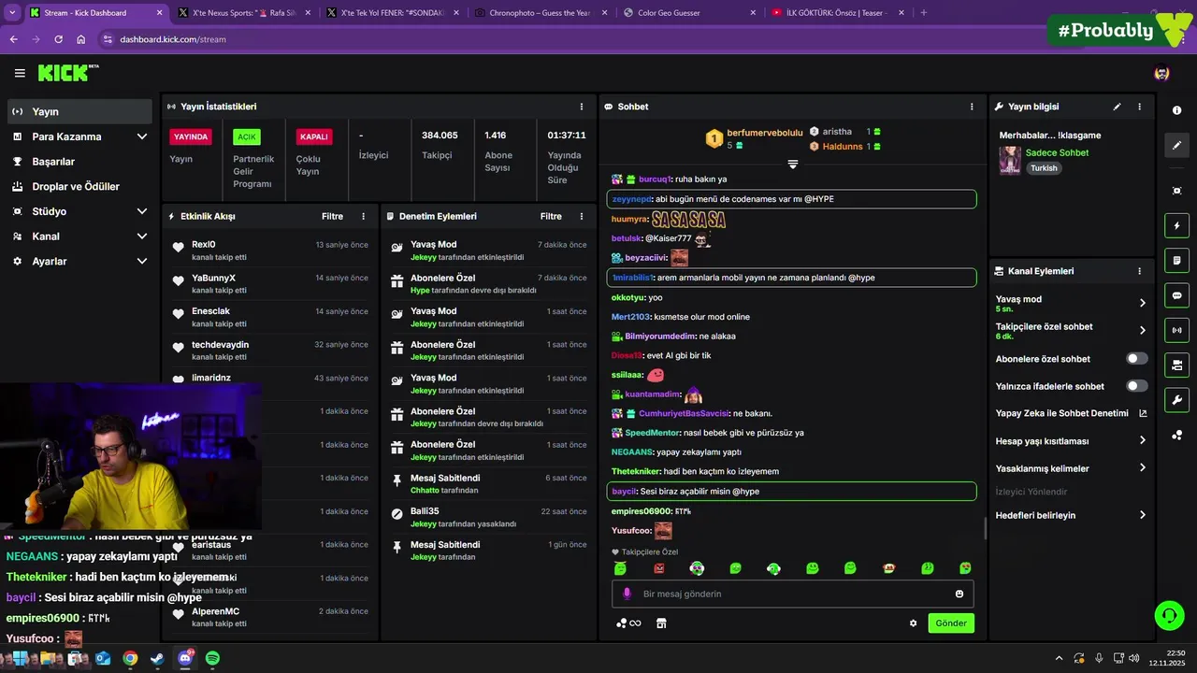Open the user avatar in the top right

coord(1161,73)
